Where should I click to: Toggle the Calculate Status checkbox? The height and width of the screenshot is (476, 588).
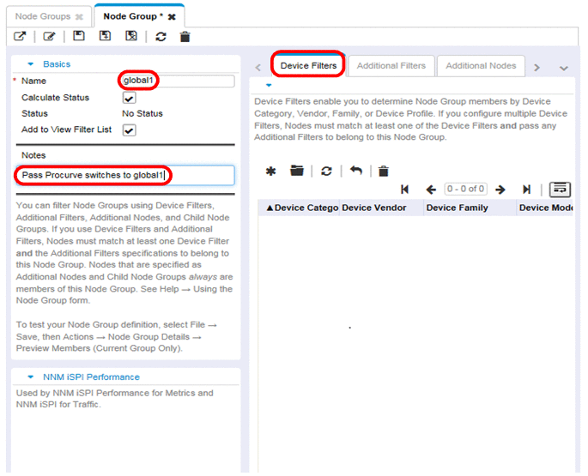pyautogui.click(x=130, y=98)
